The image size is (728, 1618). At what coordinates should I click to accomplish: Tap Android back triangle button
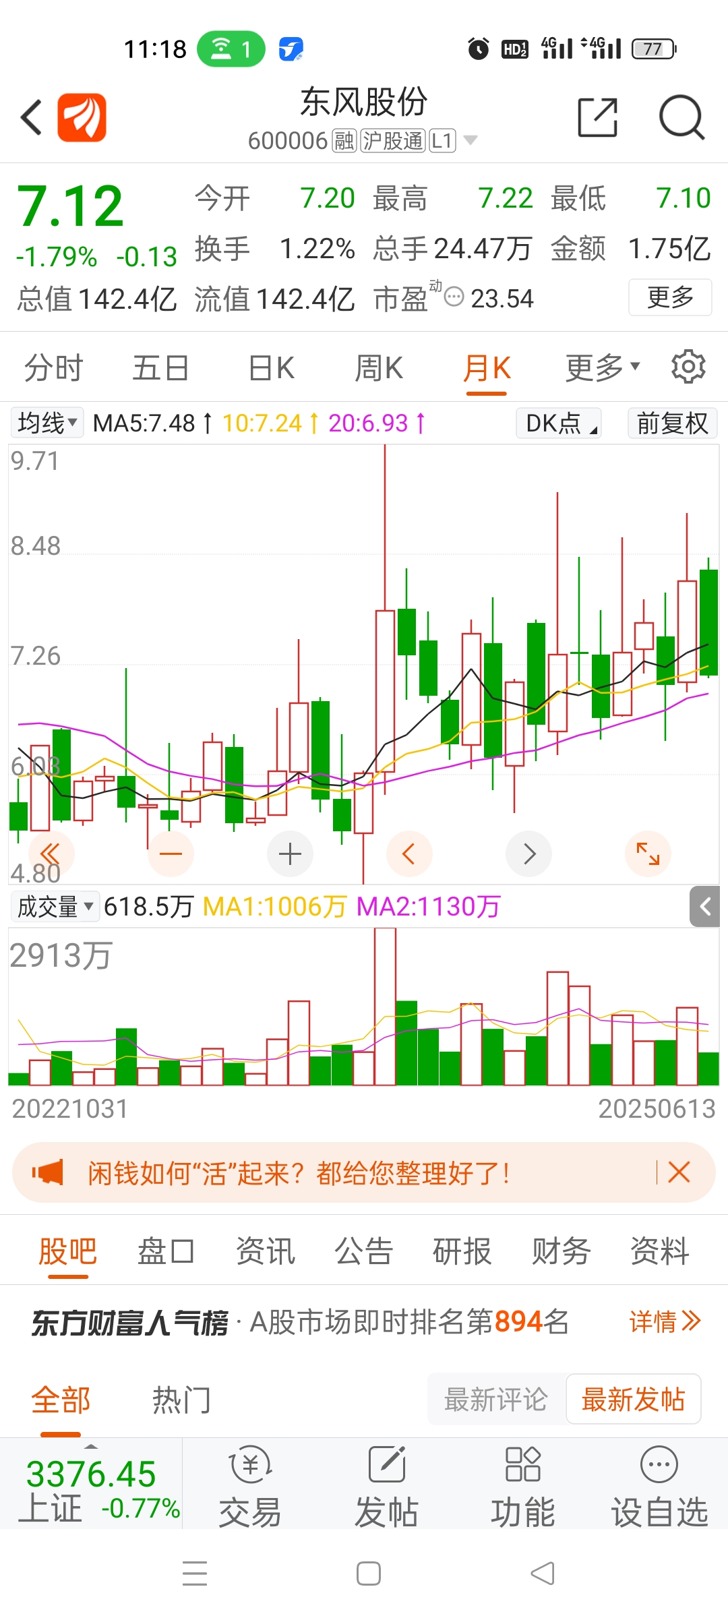pos(543,1574)
